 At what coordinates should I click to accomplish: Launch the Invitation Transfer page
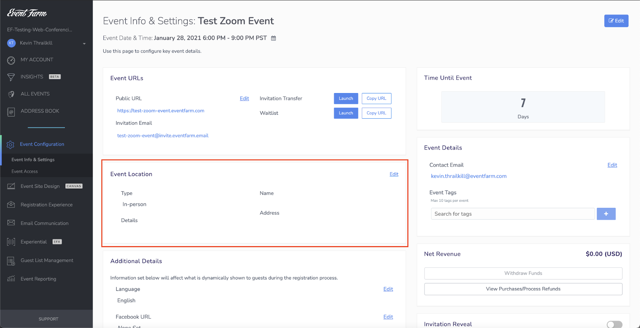346,98
